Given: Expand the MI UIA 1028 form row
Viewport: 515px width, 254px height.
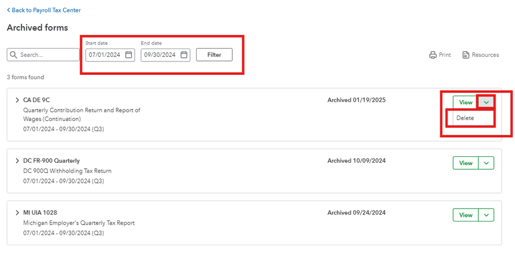Looking at the screenshot, I should [17, 213].
